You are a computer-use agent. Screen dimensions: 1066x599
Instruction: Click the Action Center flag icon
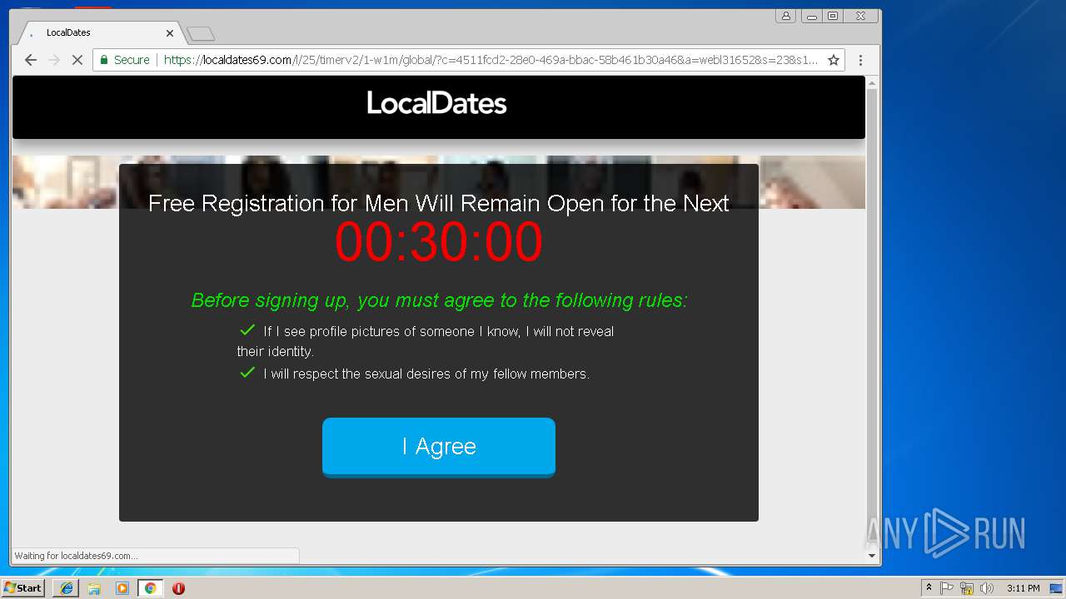pyautogui.click(x=947, y=588)
